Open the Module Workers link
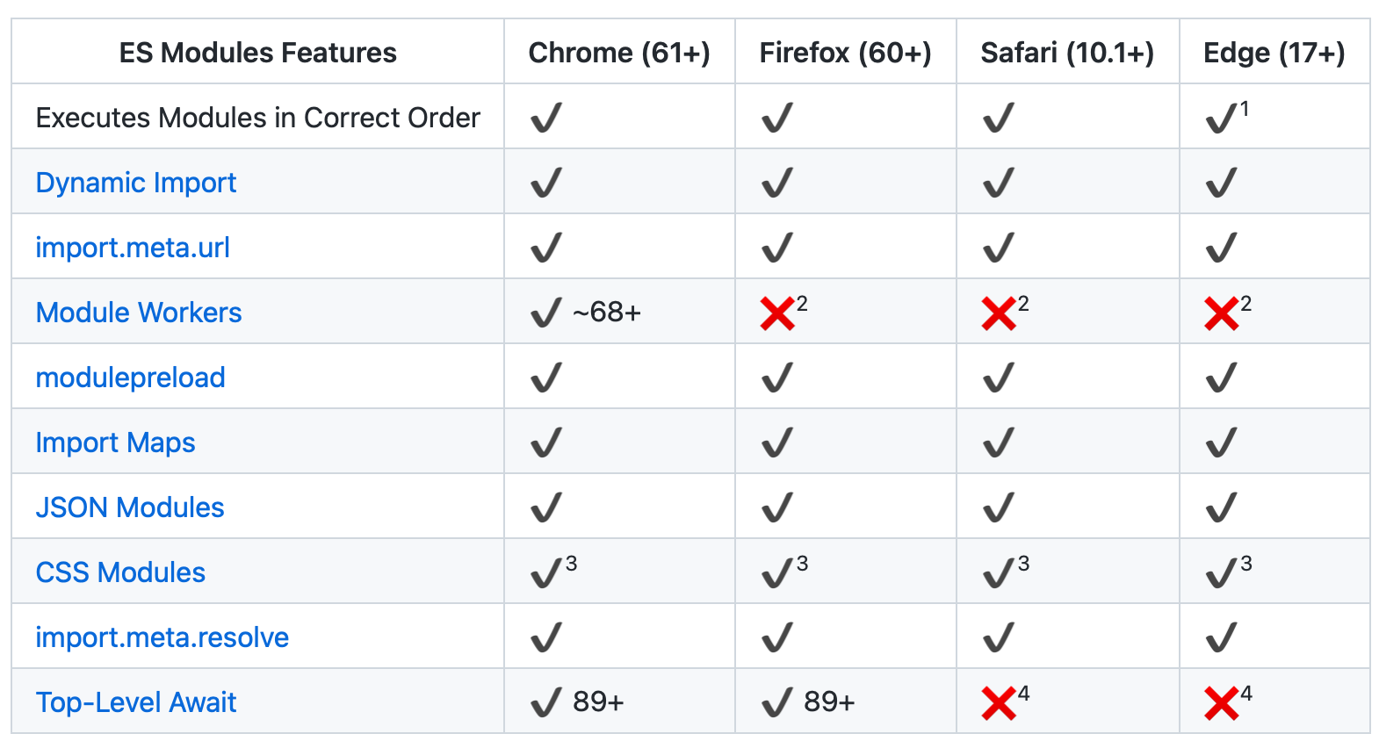The image size is (1379, 741). click(139, 313)
